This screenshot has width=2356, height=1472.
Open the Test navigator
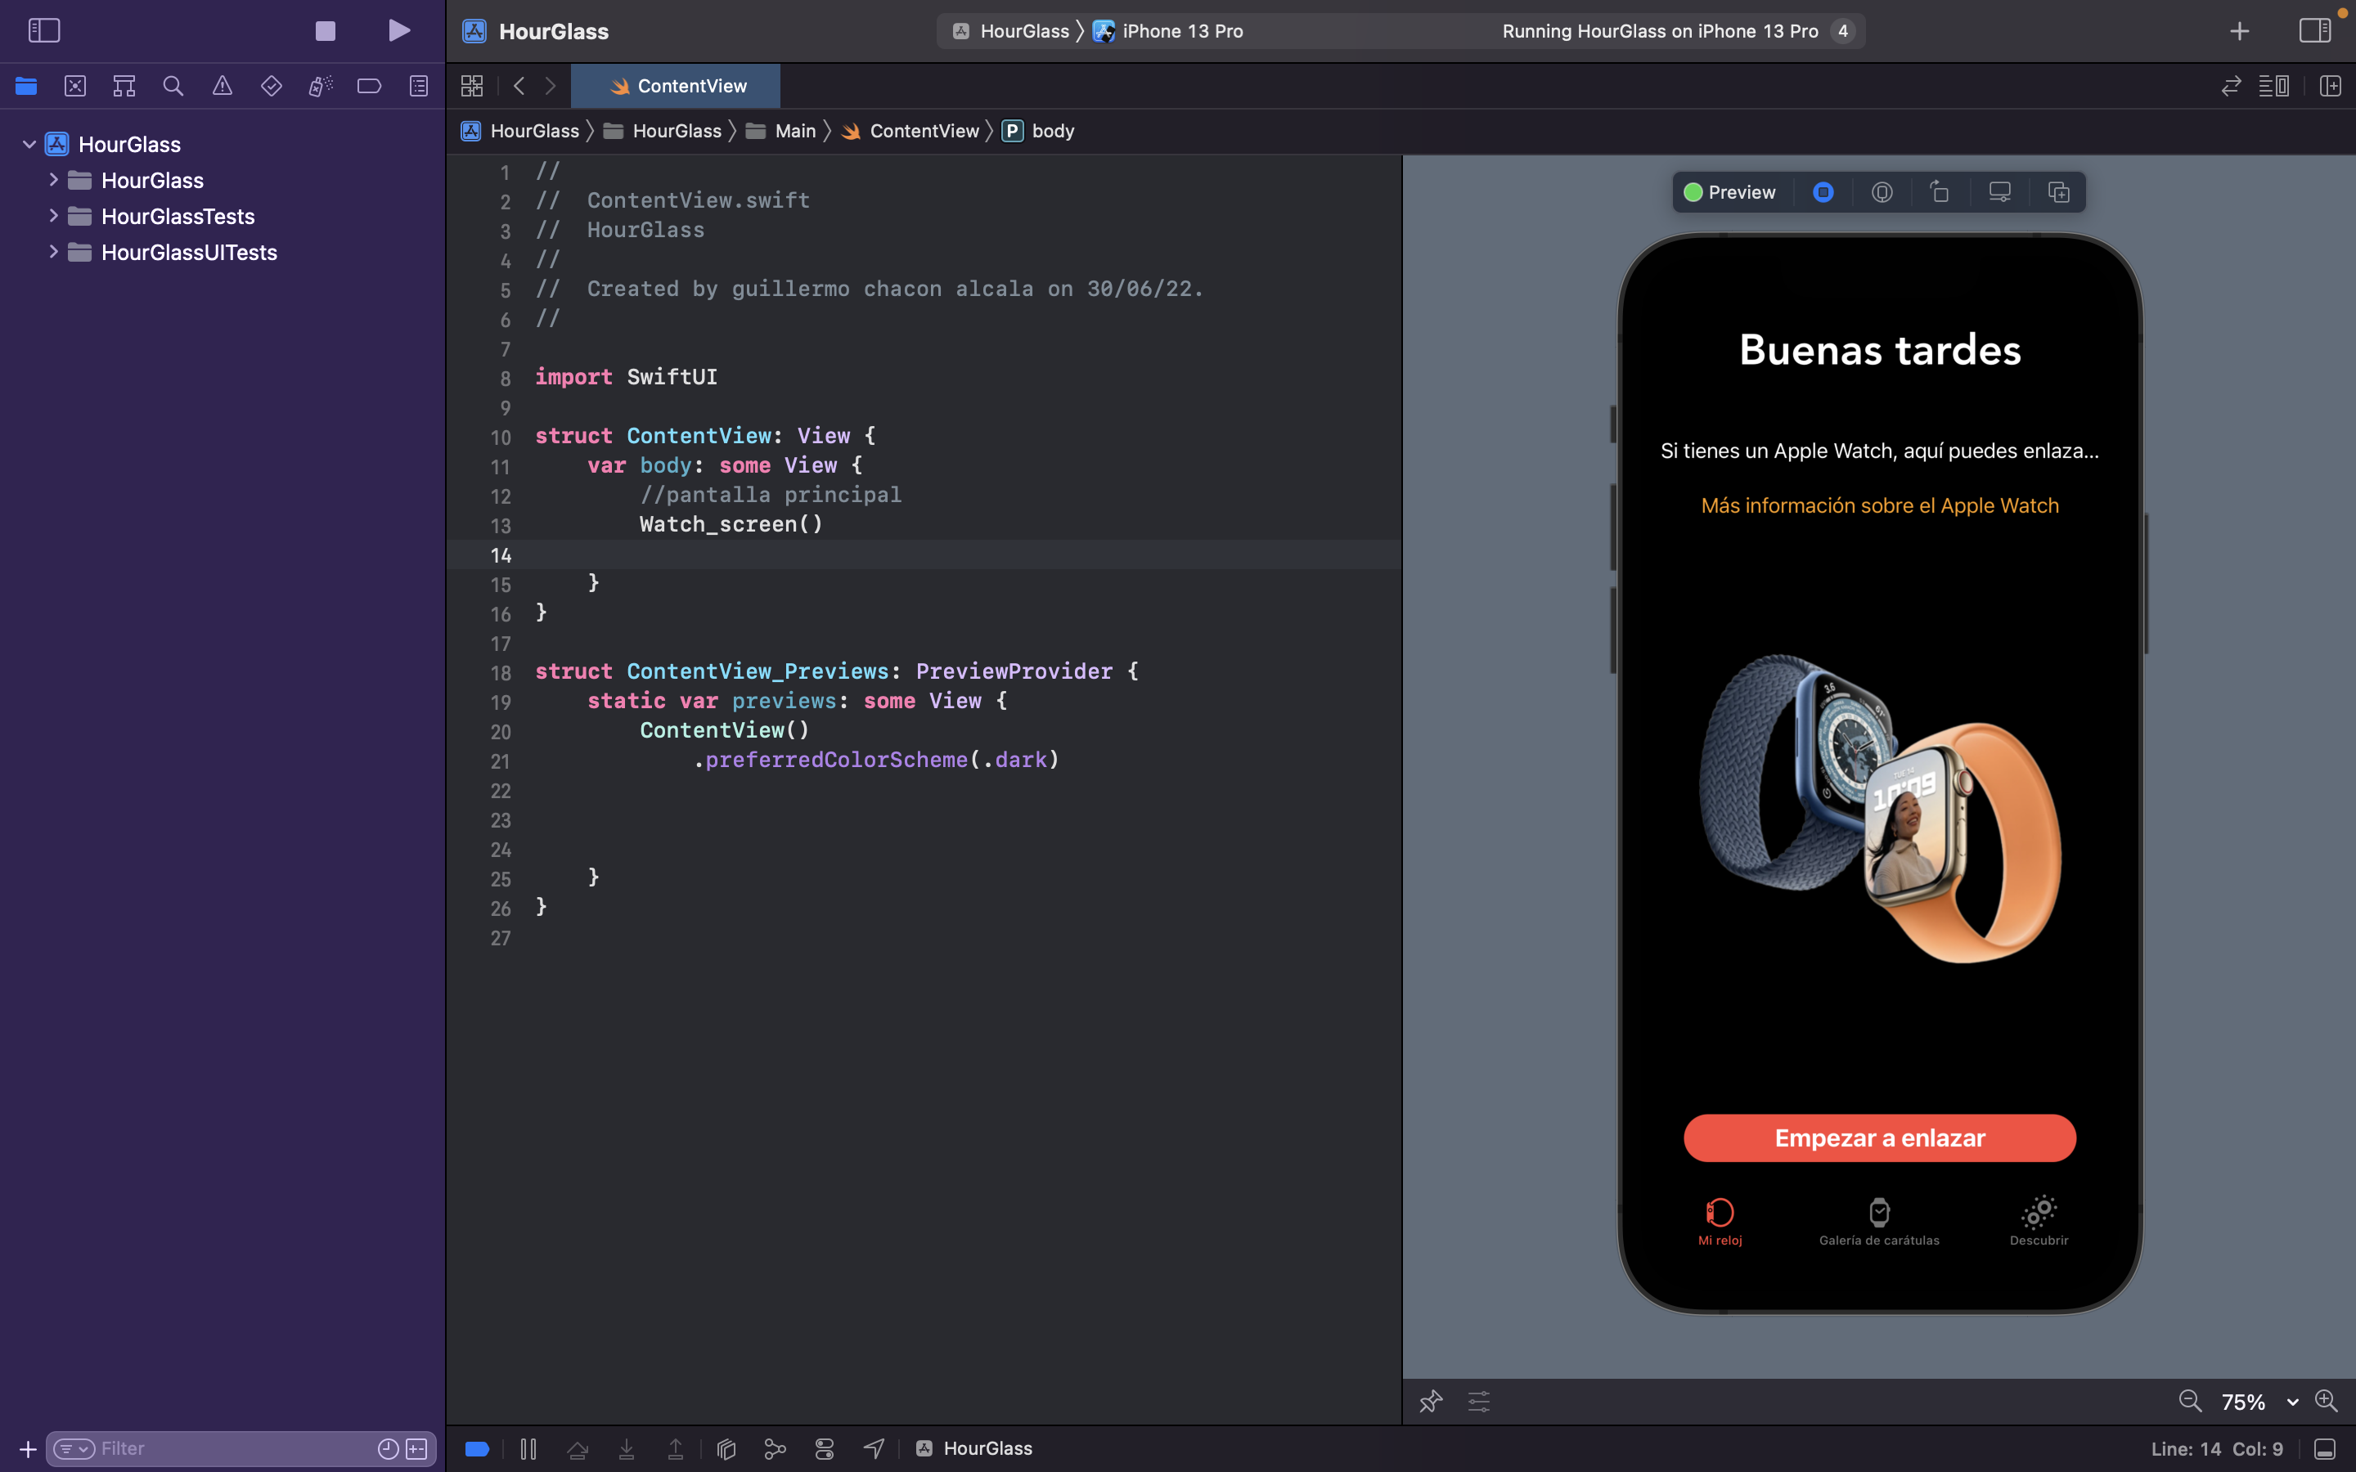271,86
